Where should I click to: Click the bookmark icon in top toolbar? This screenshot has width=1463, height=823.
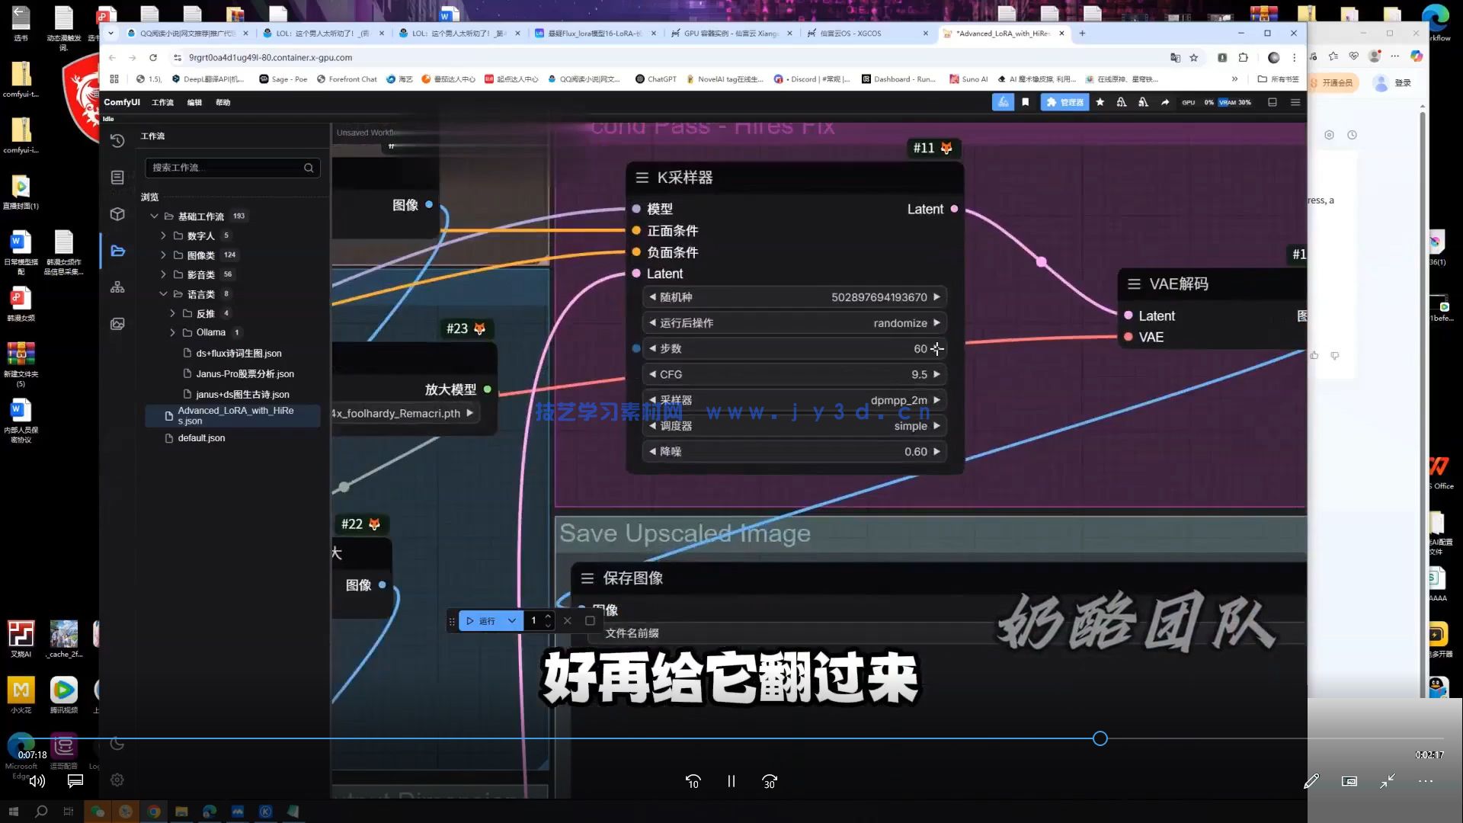click(x=1025, y=101)
